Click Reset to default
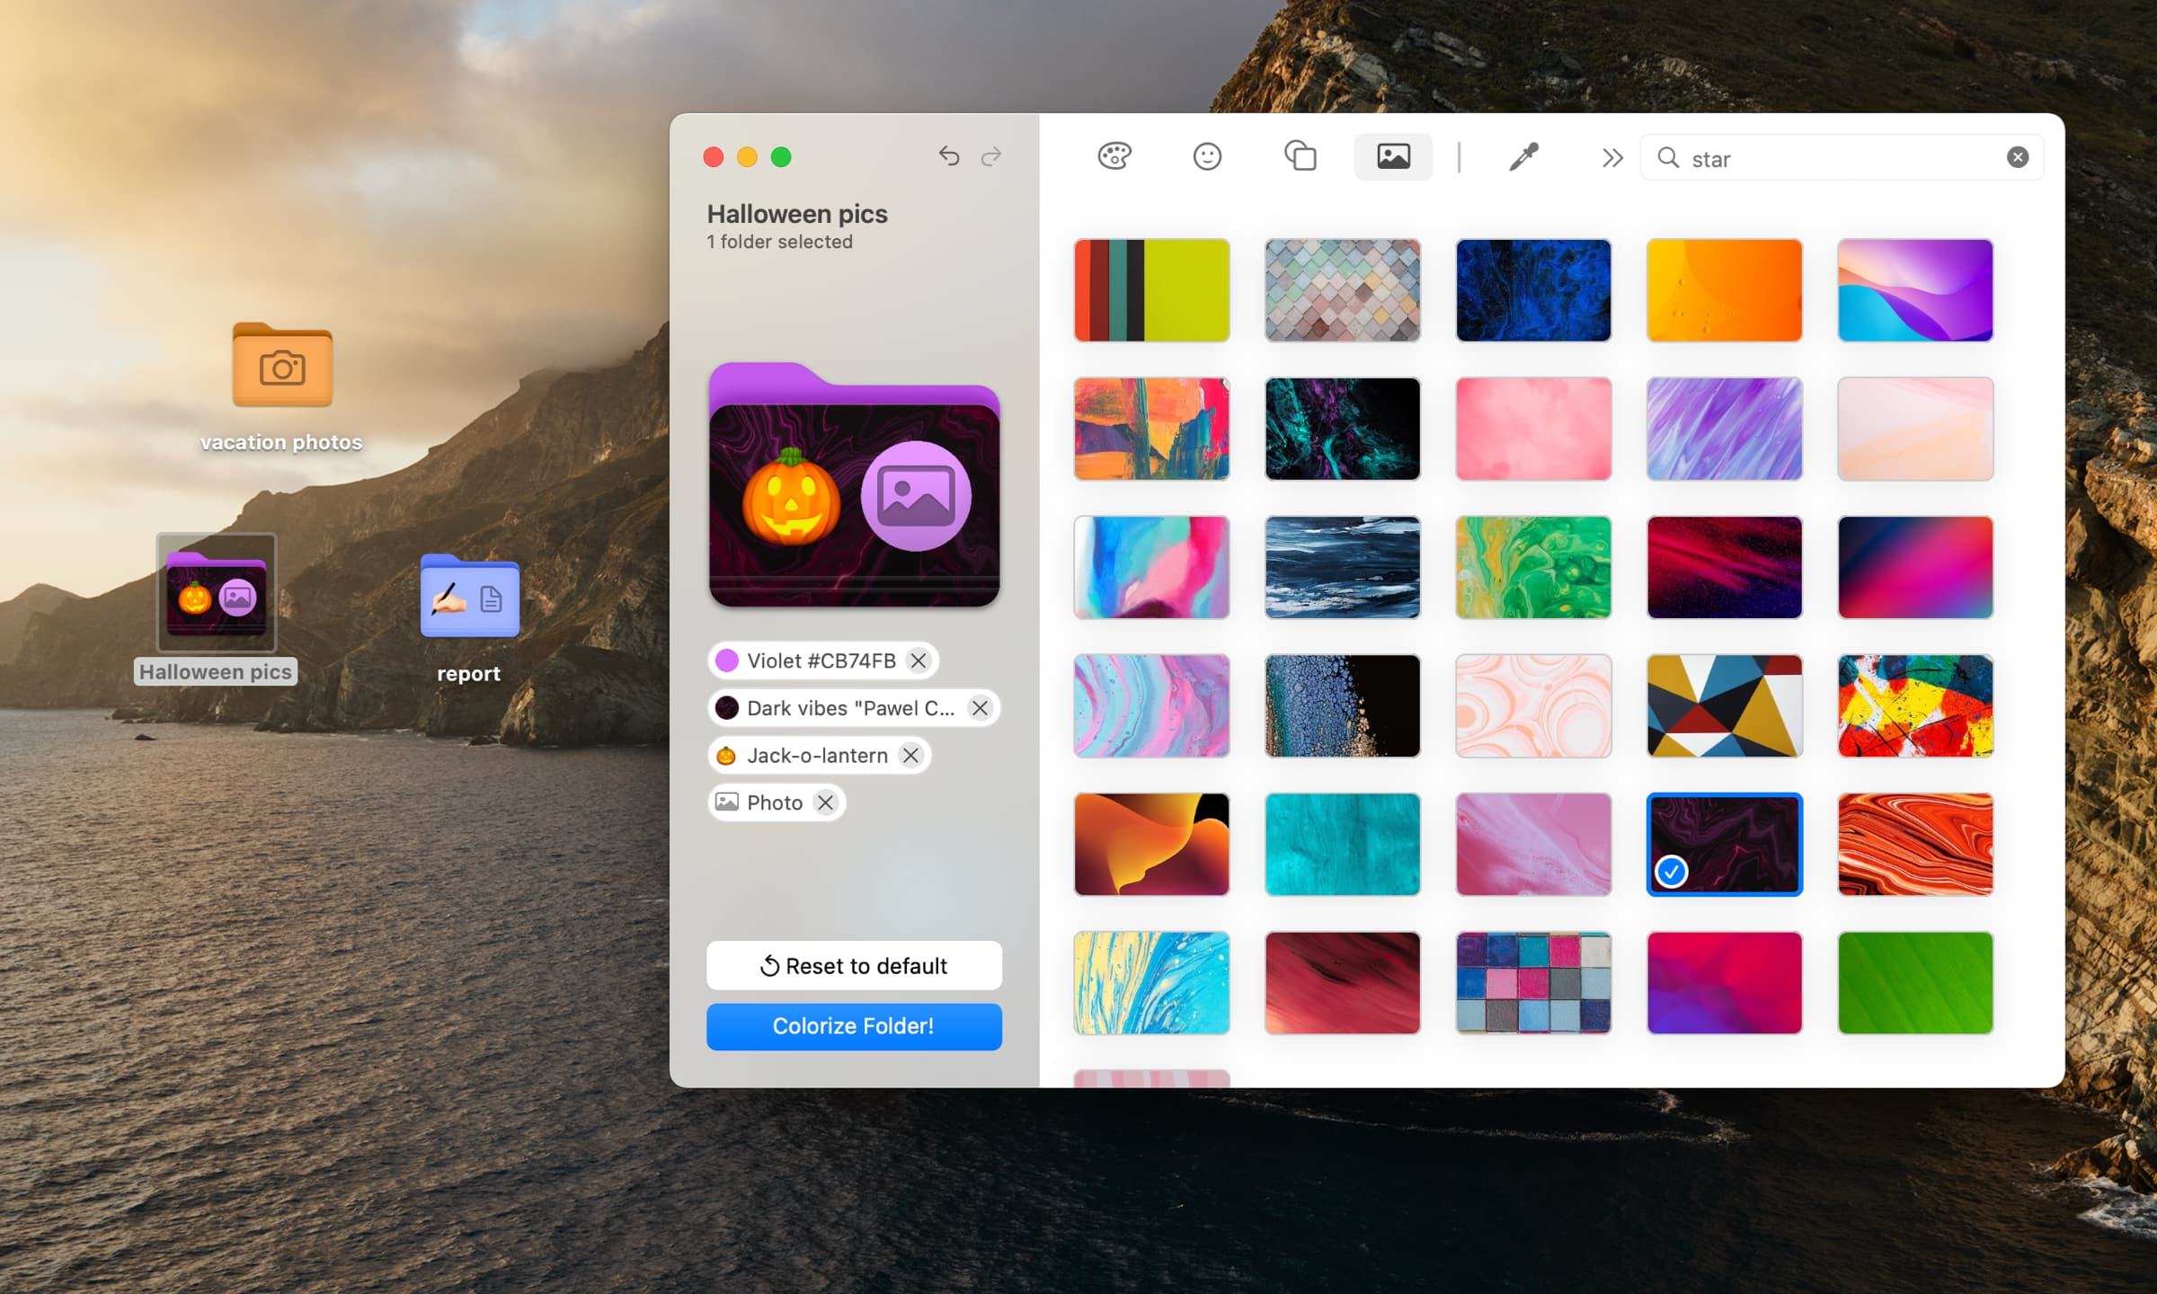 [853, 965]
